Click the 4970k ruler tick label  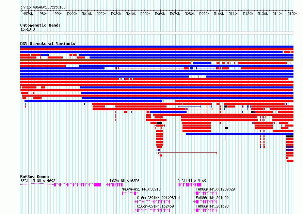click(x=28, y=14)
